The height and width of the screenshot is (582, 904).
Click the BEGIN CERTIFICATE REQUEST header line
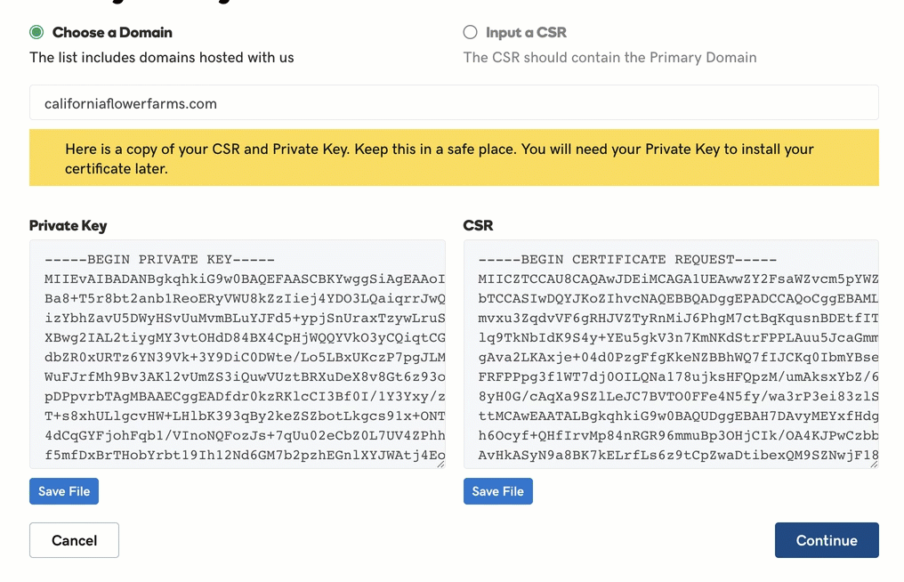[627, 260]
